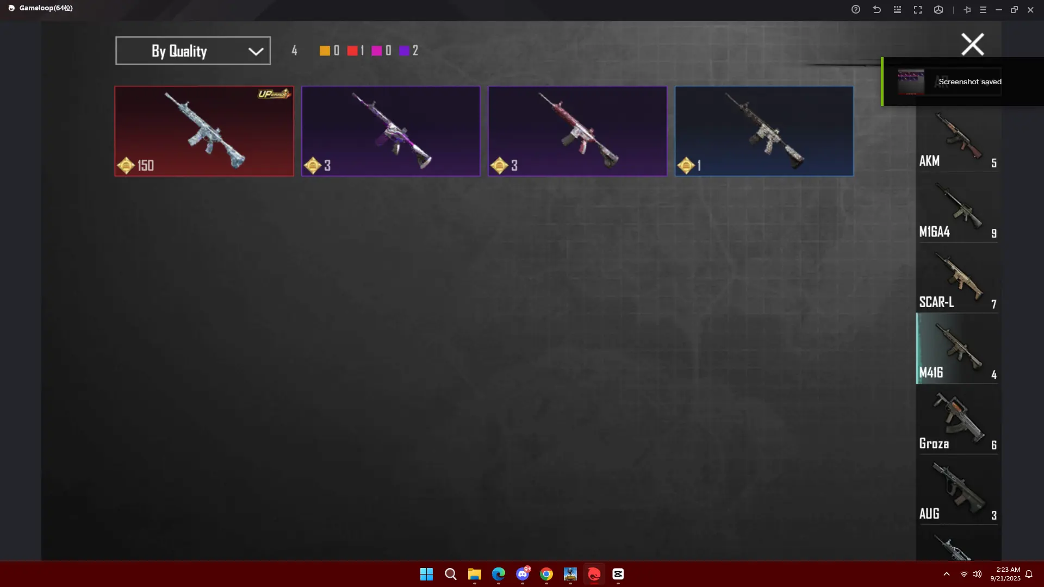This screenshot has height=587, width=1044.
Task: Toggle Gameloop fullscreen mode icon
Action: coord(918,10)
